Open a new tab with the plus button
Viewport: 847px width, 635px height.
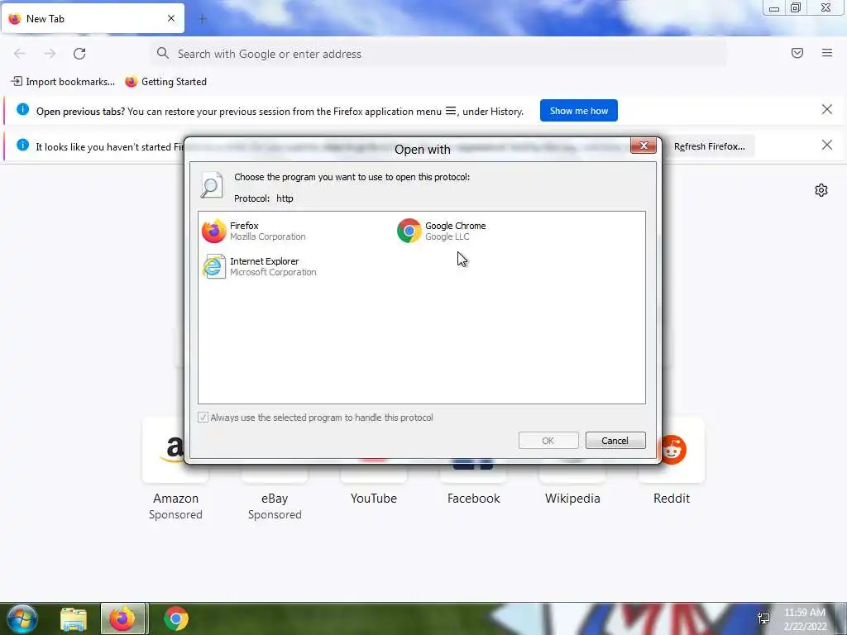[203, 19]
